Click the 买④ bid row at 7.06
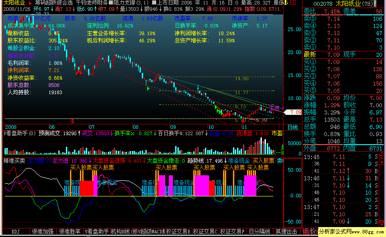 point(343,83)
